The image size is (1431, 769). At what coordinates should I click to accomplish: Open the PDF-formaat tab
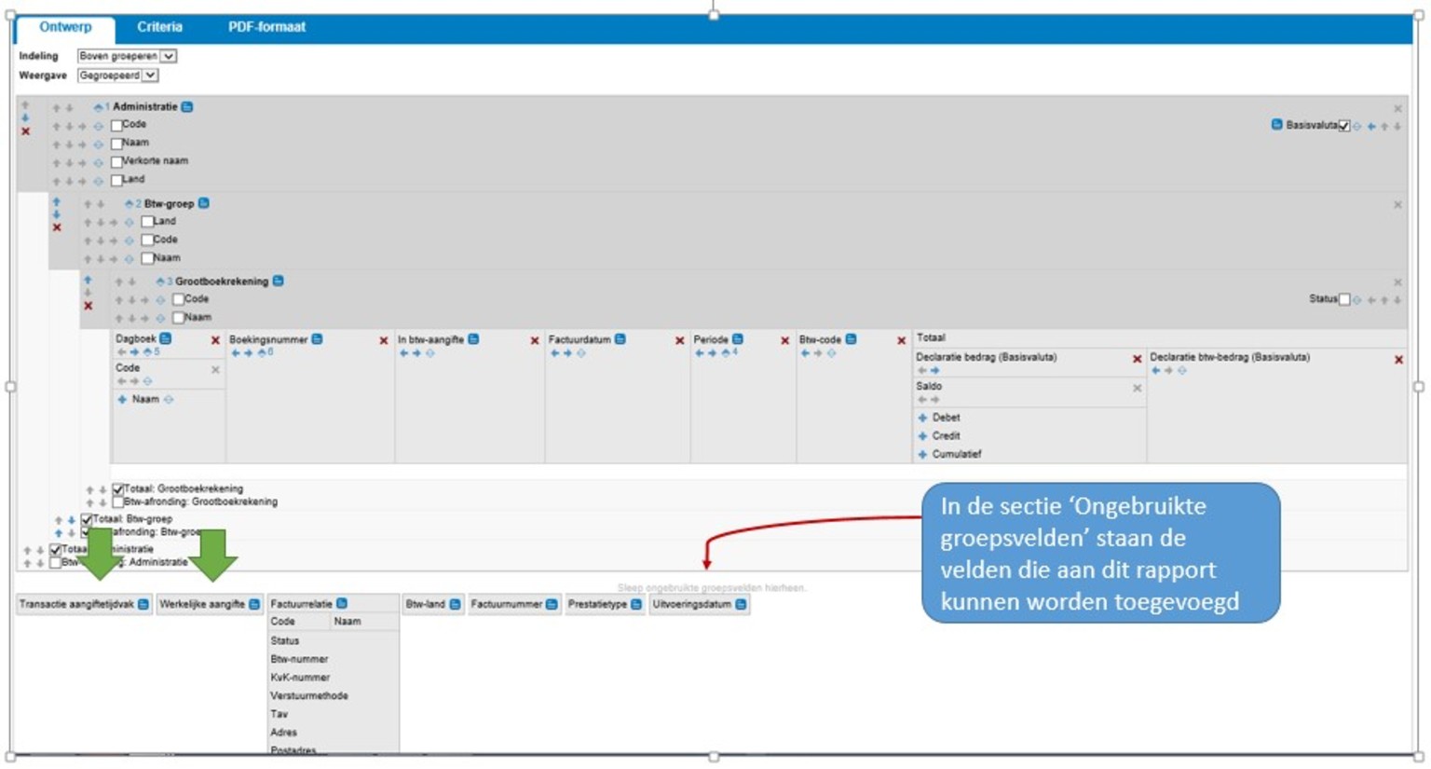[266, 27]
